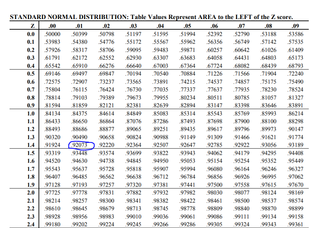Select row label 1.9 in Z column
The image size is (314, 228).
(x=31, y=185)
